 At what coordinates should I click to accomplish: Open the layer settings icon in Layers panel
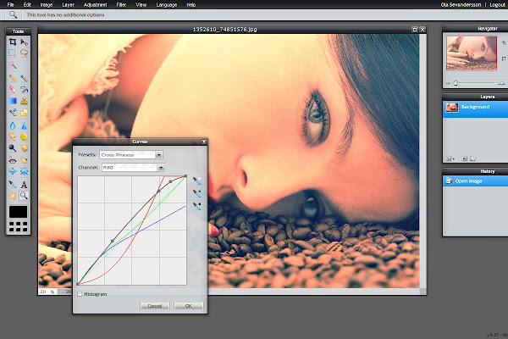click(x=450, y=158)
